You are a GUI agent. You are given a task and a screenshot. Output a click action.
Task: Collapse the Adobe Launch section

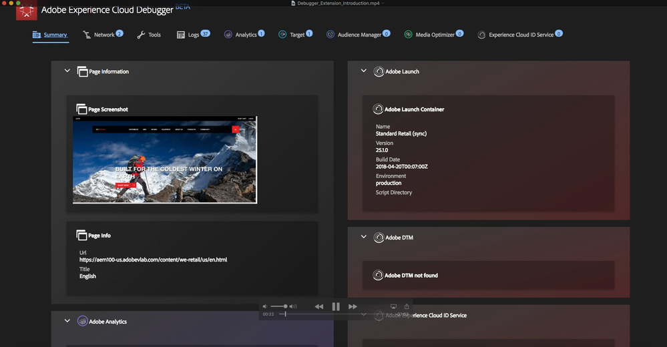coord(364,71)
